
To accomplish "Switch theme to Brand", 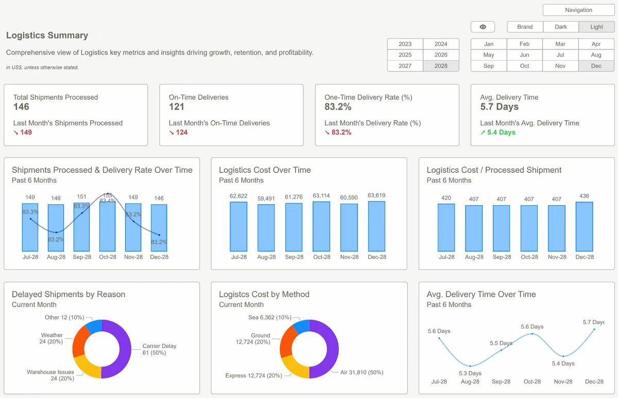I will [x=525, y=27].
